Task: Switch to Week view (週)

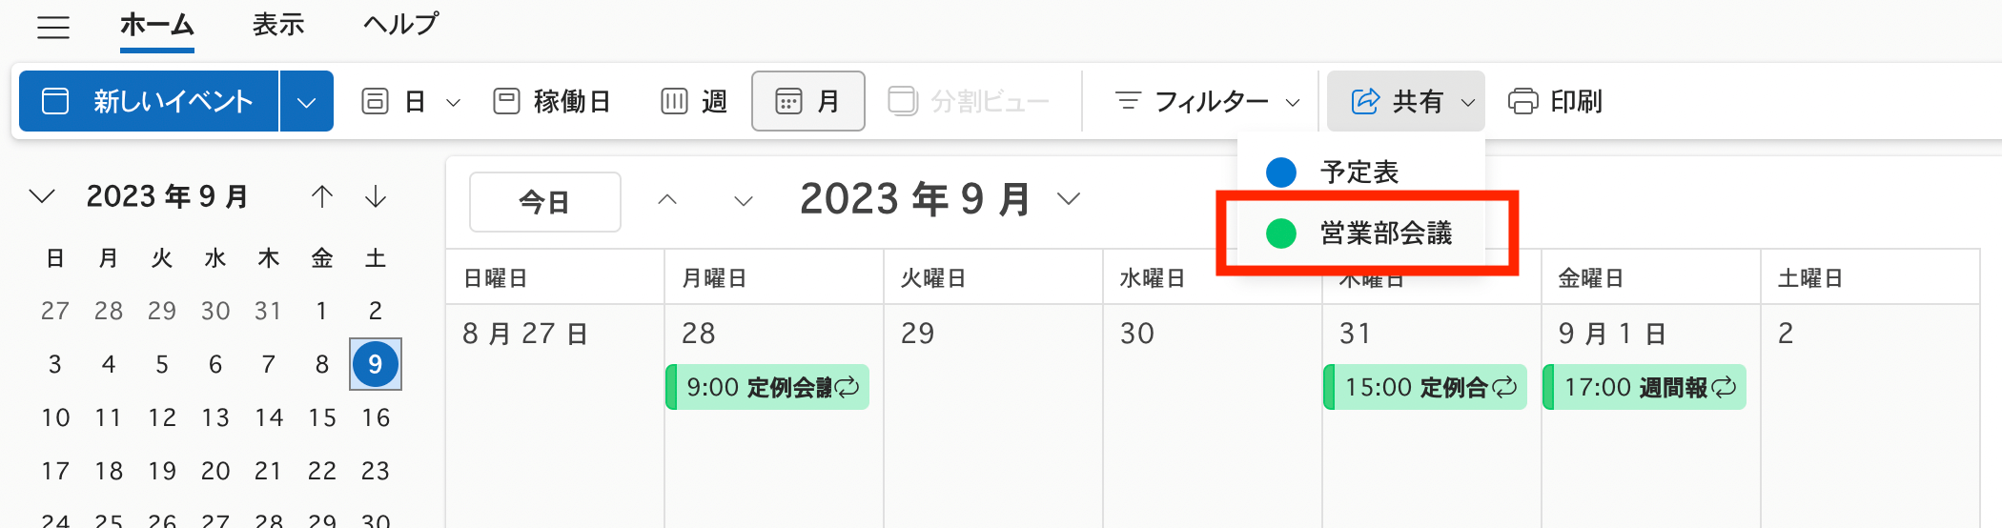Action: click(x=695, y=101)
